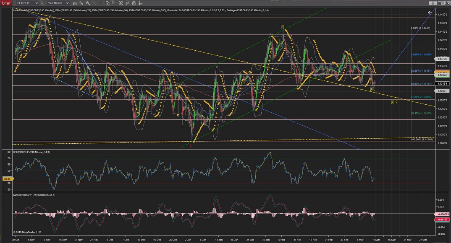Click the 3 Dec date label
The image size is (451, 243).
tap(110, 240)
